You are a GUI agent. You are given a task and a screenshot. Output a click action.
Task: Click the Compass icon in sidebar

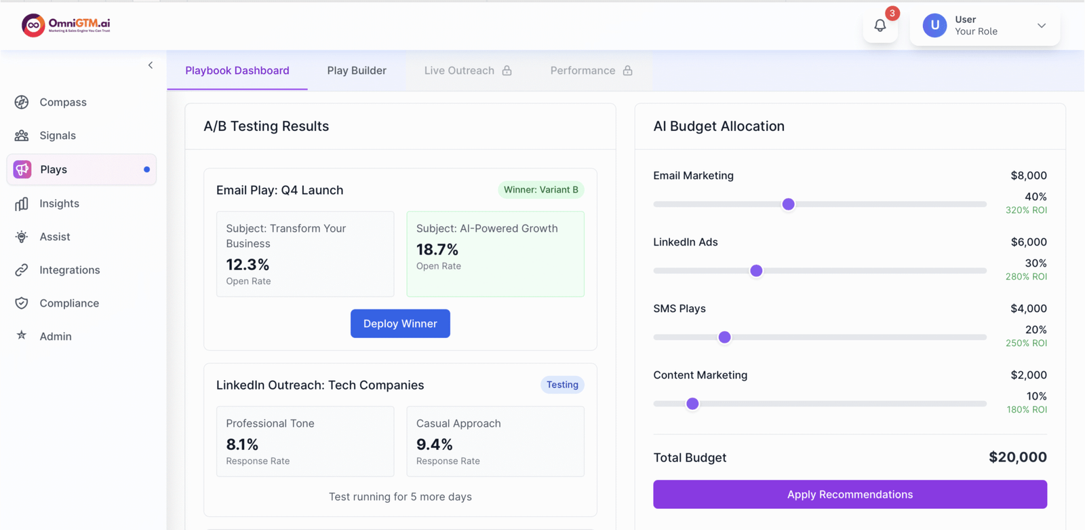coord(22,102)
